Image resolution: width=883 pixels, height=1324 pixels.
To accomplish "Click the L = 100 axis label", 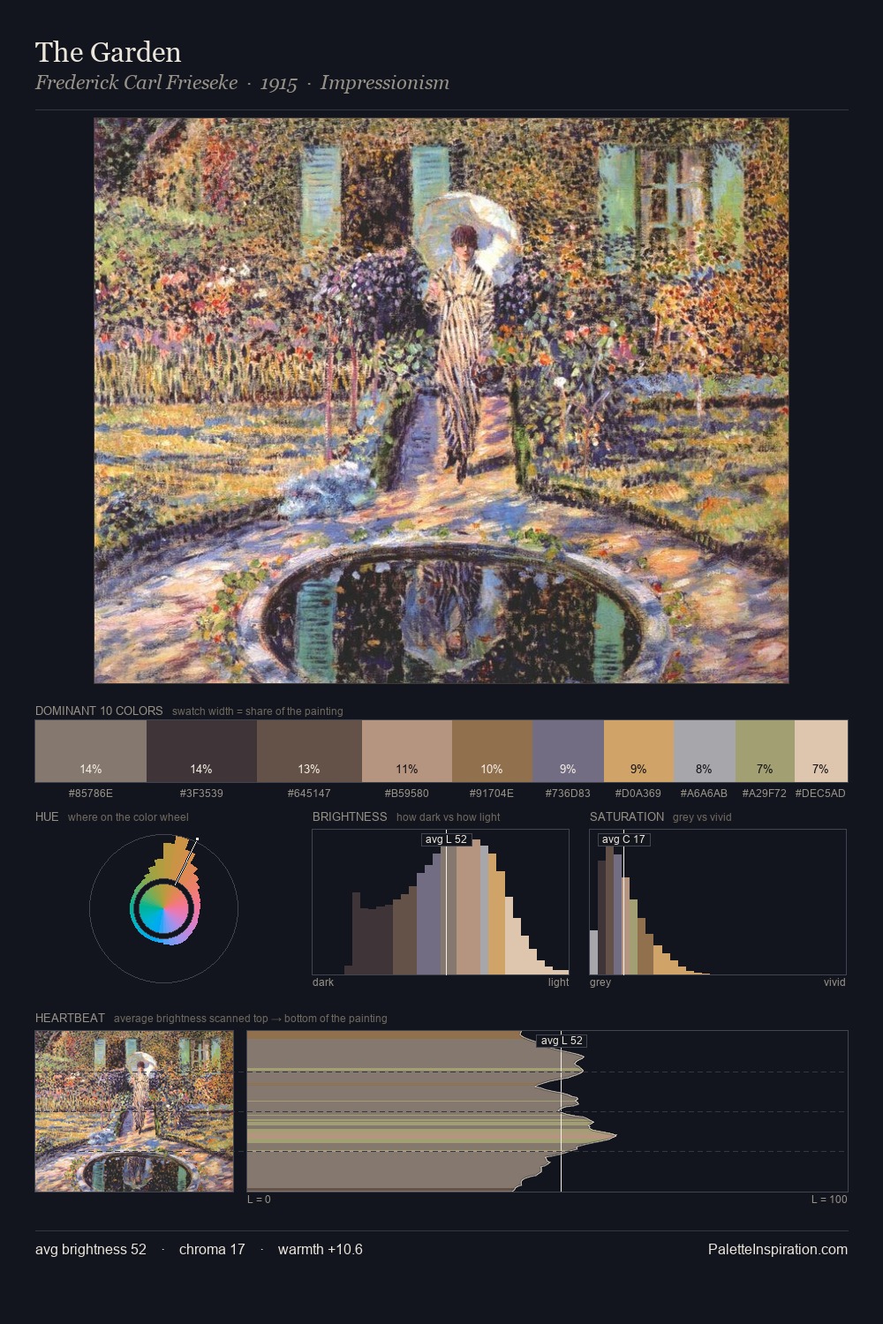I will [829, 1199].
